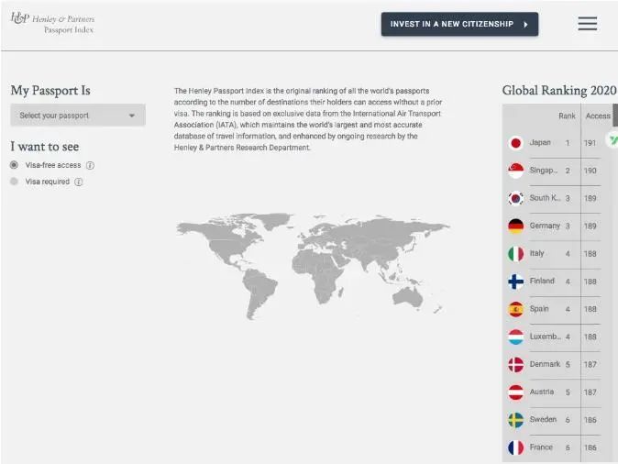
Task: Select France in the ranking list
Action: pyautogui.click(x=541, y=447)
